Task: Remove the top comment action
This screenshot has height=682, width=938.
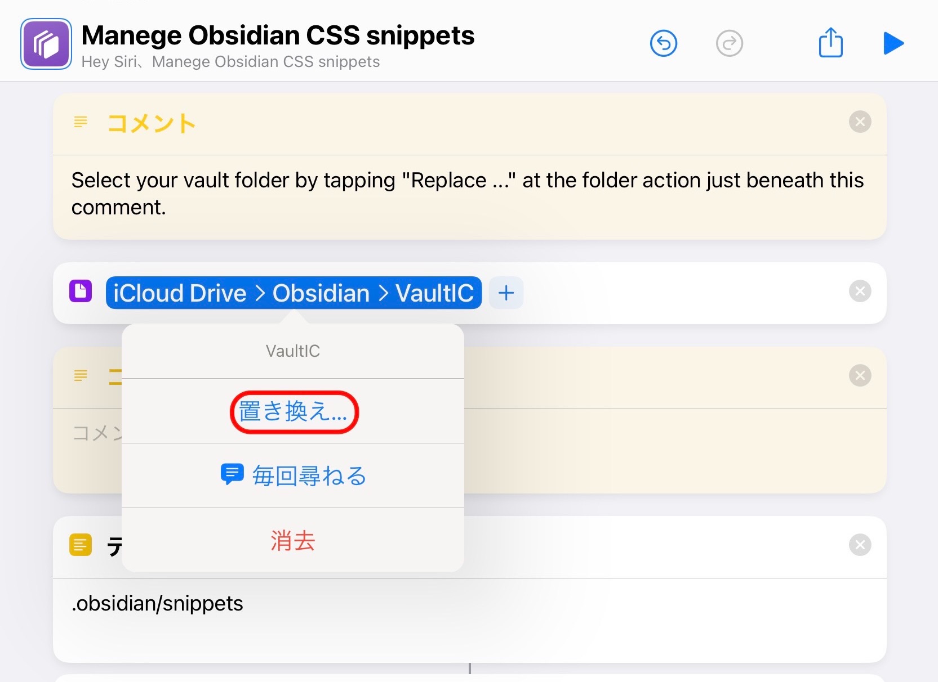Action: click(860, 122)
